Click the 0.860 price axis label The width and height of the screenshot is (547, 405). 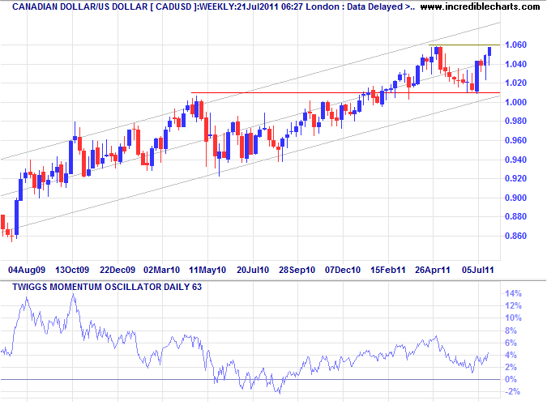(515, 236)
